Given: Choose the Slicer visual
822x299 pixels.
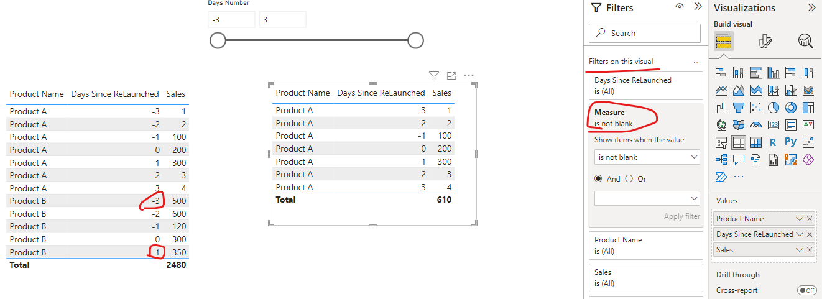Looking at the screenshot, I should click(x=722, y=142).
